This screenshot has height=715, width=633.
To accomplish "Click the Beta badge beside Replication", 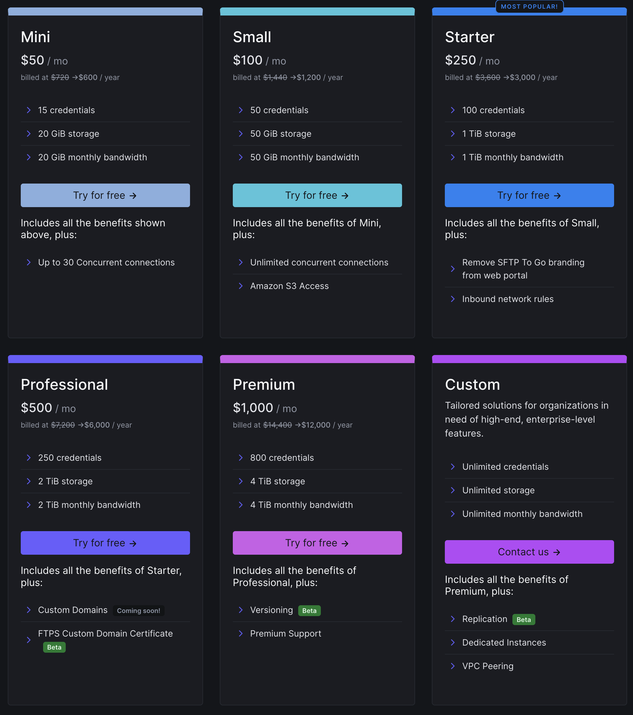I will (524, 620).
